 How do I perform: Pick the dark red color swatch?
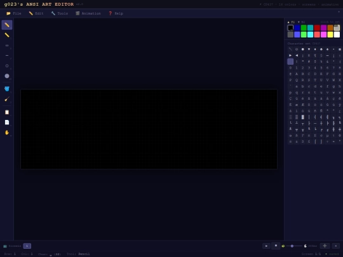tap(317, 28)
